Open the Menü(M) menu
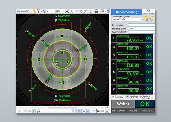171x122 pixels. click(x=24, y=11)
